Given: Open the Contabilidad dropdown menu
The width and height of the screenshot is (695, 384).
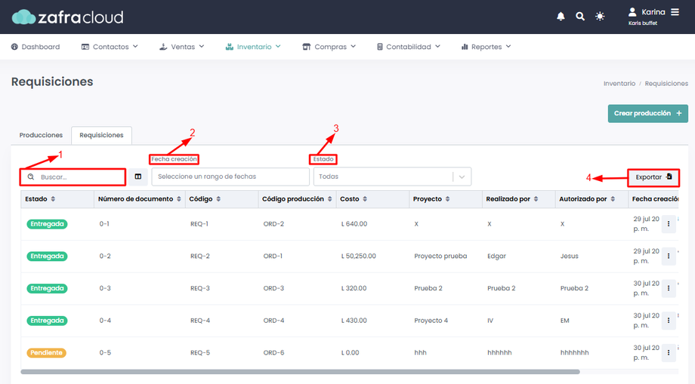Looking at the screenshot, I should 409,47.
